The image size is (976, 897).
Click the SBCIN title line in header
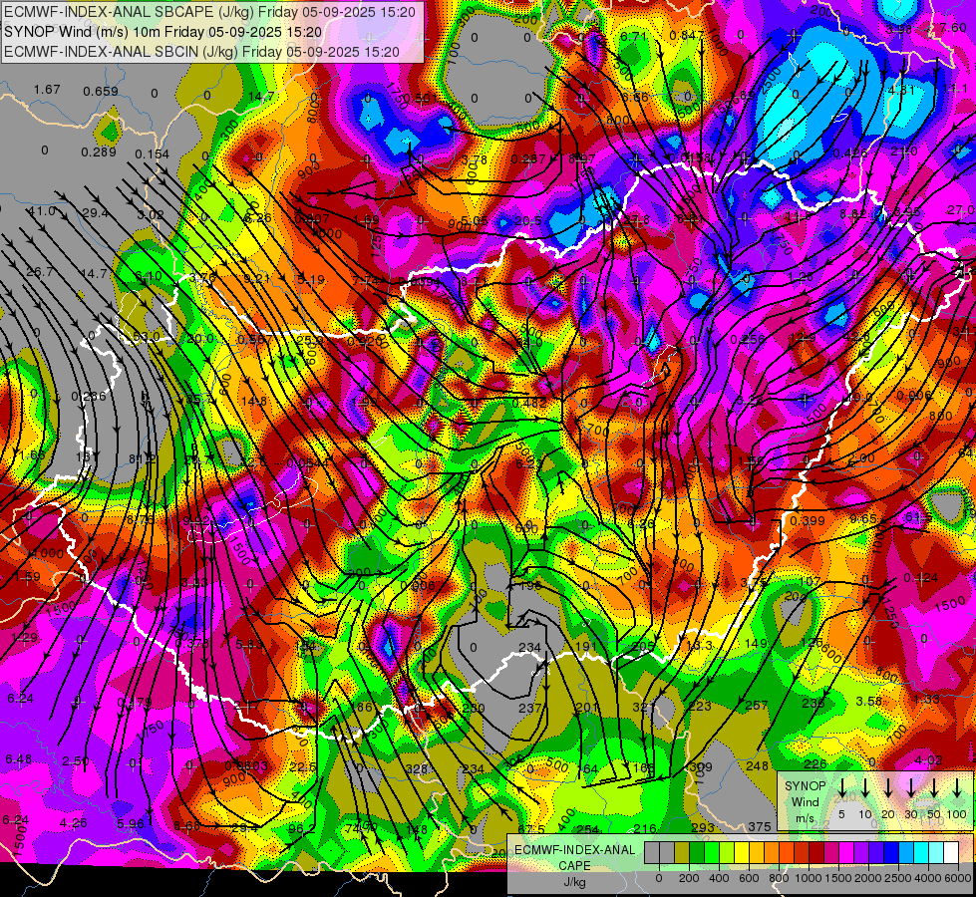coord(201,52)
